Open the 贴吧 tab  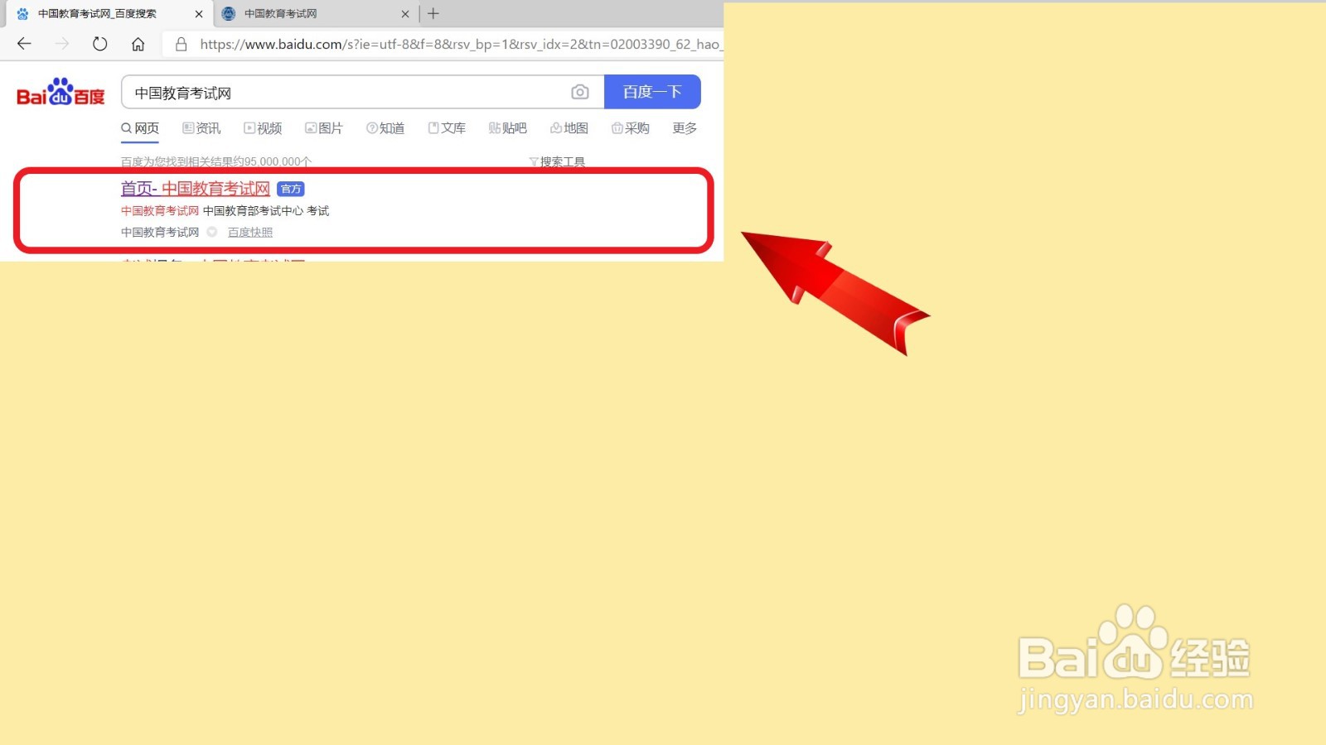coord(508,128)
